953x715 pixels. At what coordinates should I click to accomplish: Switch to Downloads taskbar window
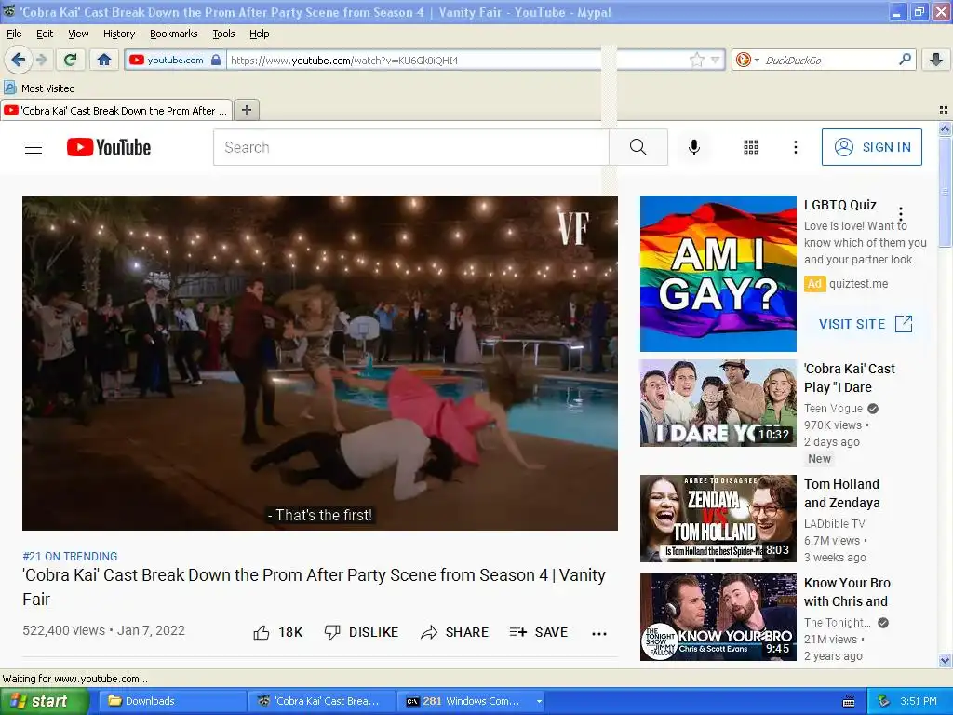click(172, 701)
